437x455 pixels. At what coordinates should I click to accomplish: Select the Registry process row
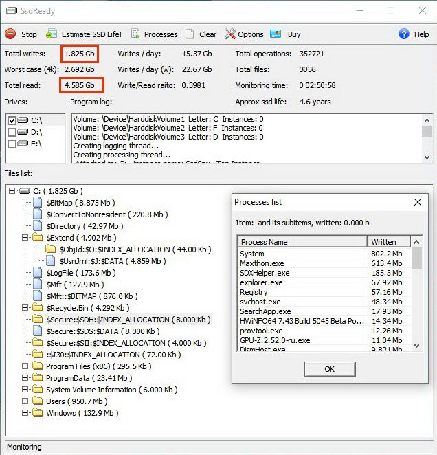tap(324, 292)
